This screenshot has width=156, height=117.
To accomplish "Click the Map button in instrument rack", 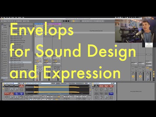I will click(19, 84).
